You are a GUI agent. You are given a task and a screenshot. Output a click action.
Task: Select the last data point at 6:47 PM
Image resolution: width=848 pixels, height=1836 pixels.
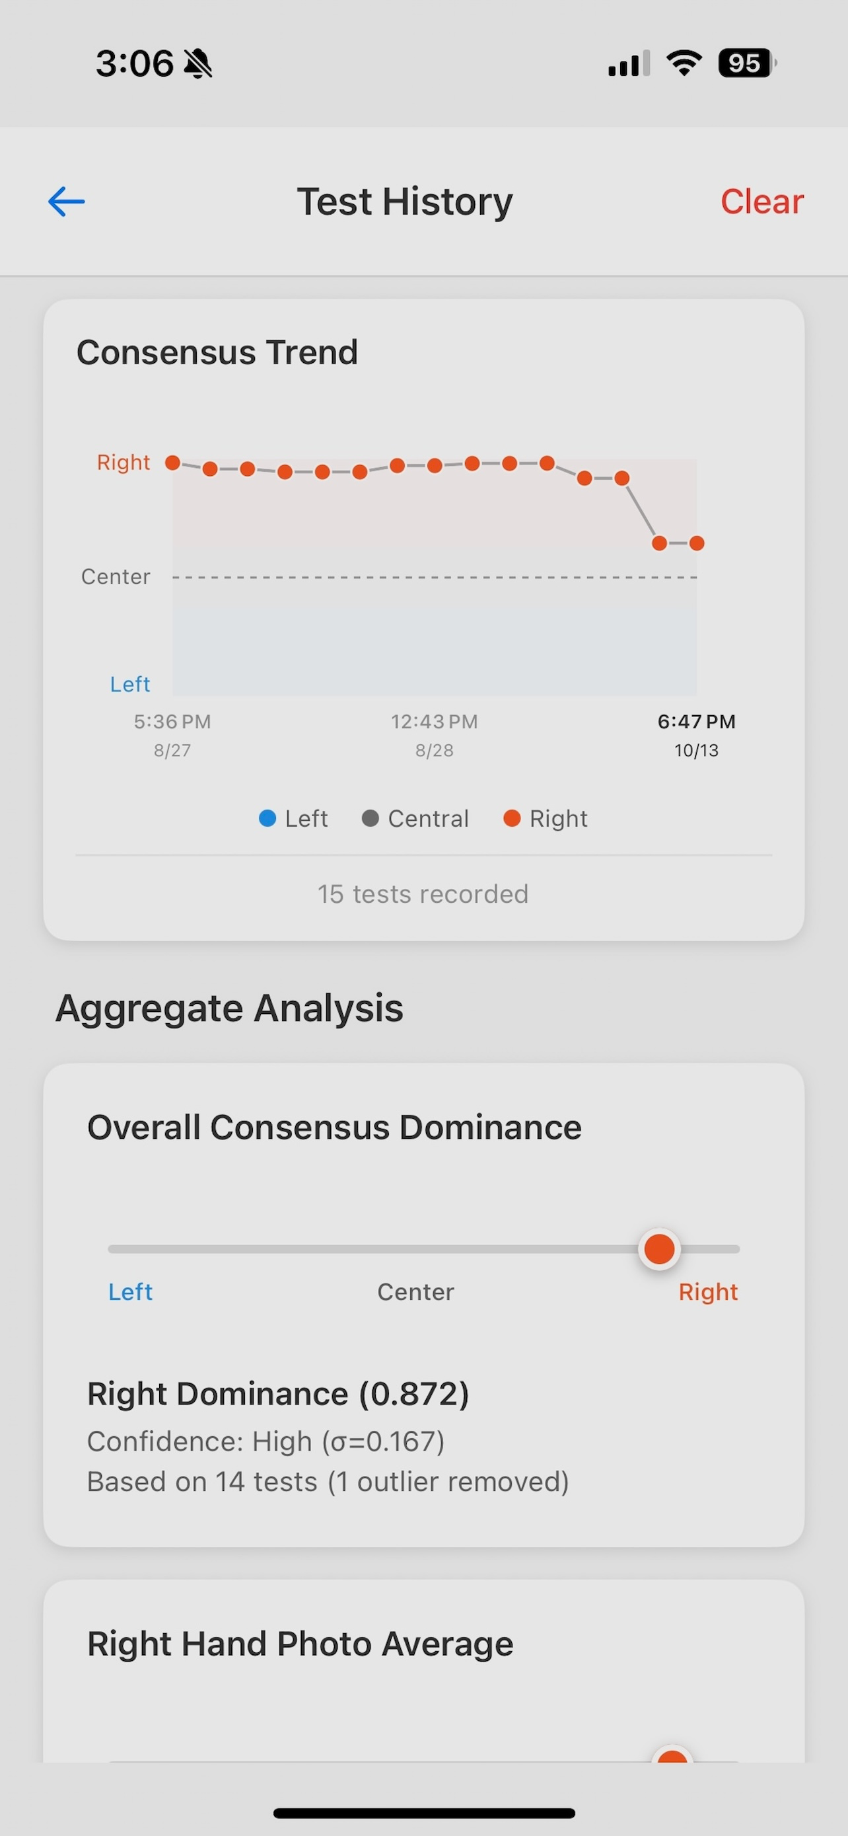[x=697, y=543]
